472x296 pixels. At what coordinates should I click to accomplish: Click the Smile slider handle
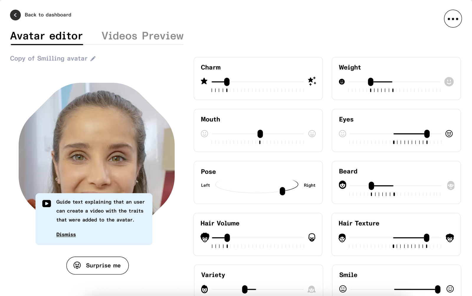pyautogui.click(x=438, y=289)
